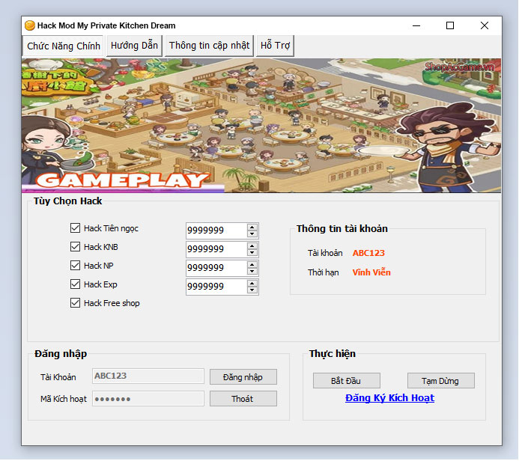
Task: Click the gameplay banner image
Action: point(261,126)
